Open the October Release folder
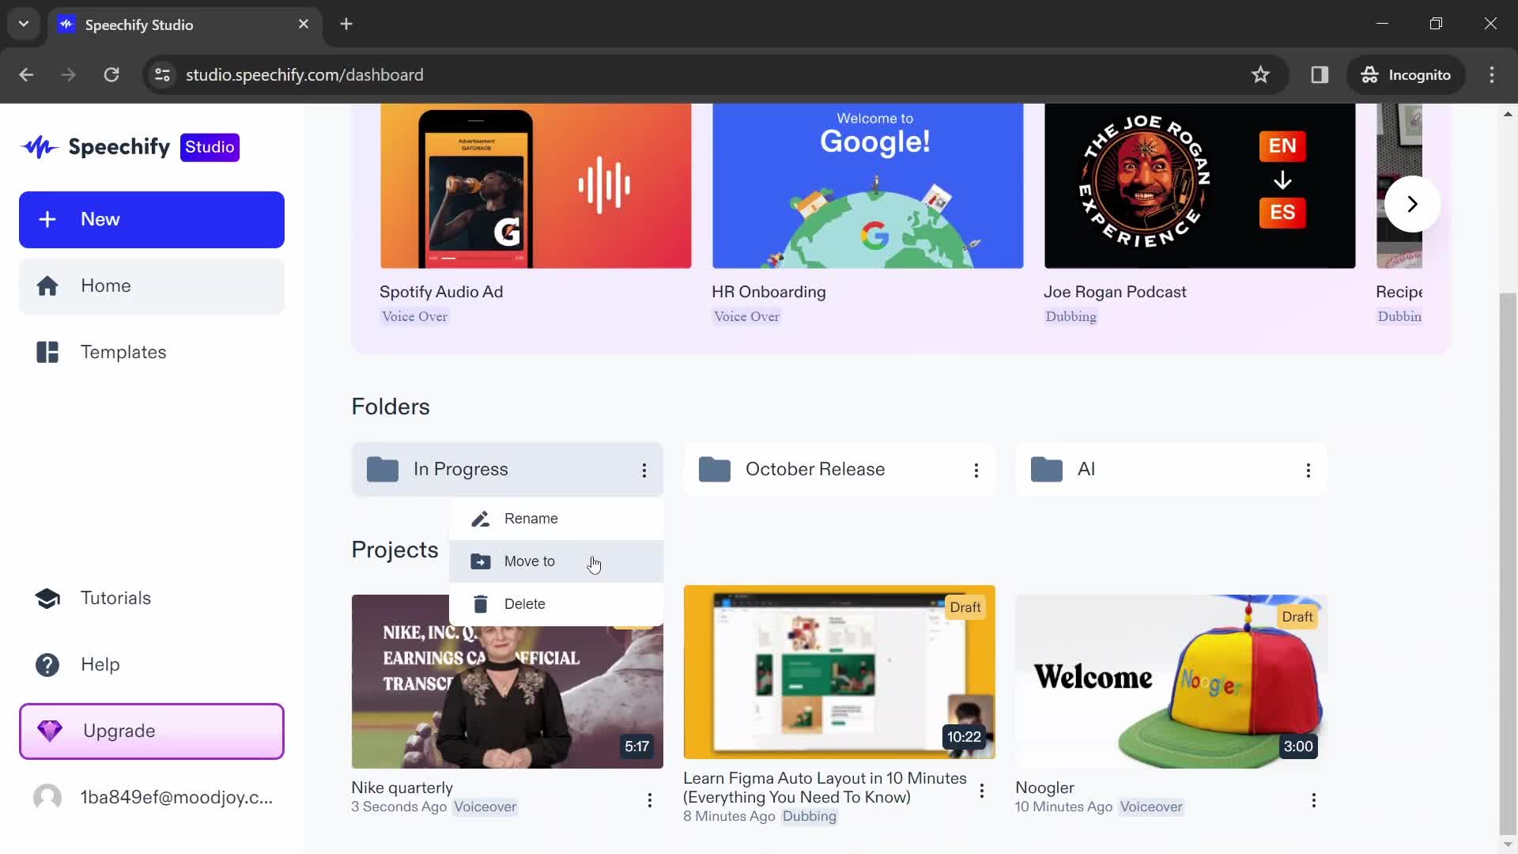 840,470
